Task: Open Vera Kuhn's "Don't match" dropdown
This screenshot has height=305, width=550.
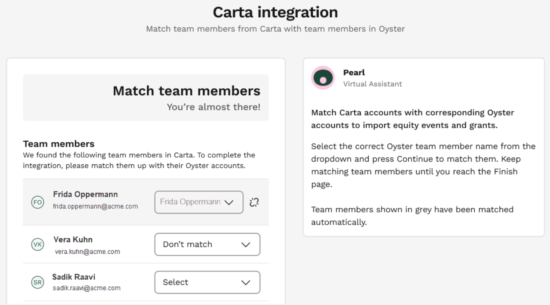Action: click(207, 244)
